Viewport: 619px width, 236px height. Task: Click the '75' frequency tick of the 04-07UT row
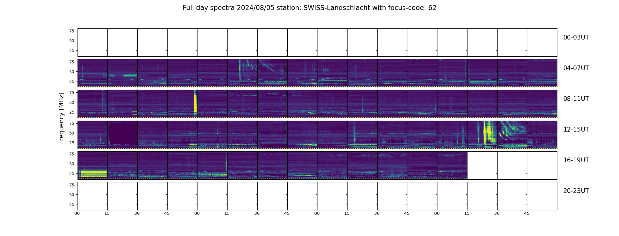(72, 62)
